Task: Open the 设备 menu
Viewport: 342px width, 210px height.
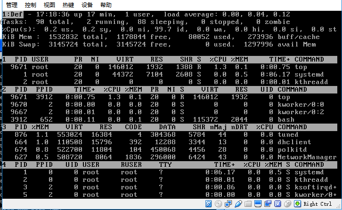Action: (87, 5)
